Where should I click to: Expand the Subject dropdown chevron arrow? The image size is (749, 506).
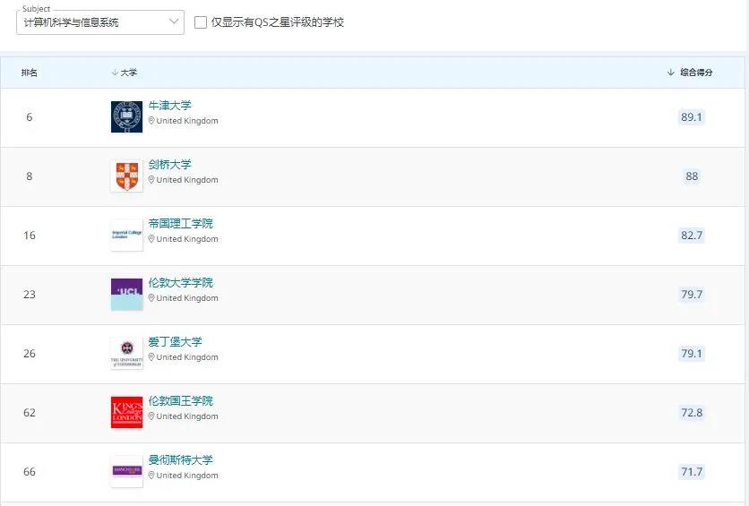point(174,21)
